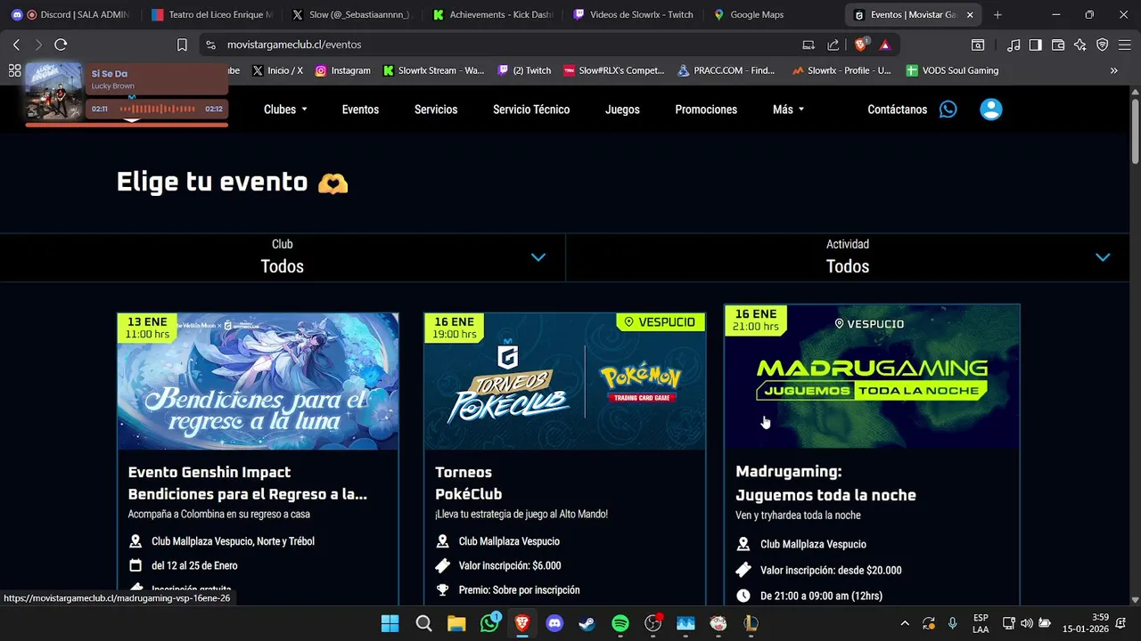Seek in the music widget waveform bar
The width and height of the screenshot is (1141, 641).
pos(157,109)
